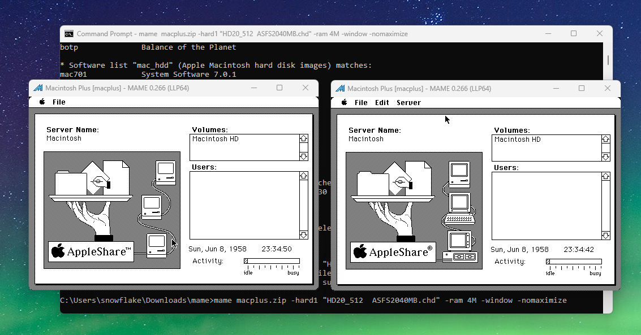Maximize the Command Prompt window
The height and width of the screenshot is (335, 641).
pos(574,33)
